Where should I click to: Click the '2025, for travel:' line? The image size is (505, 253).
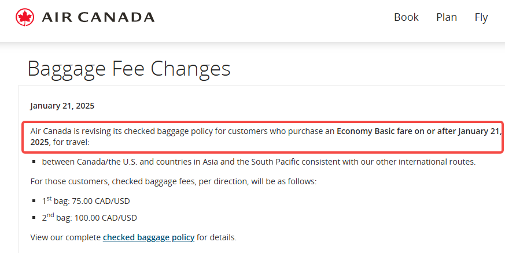pos(60,142)
